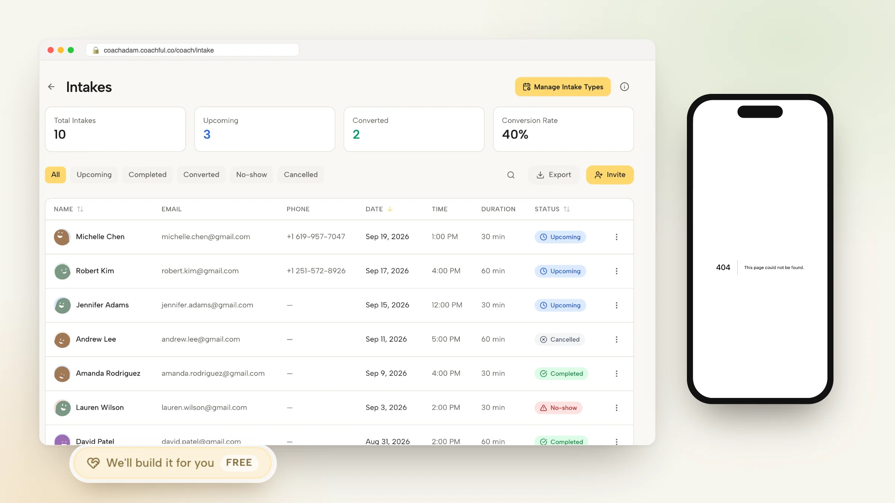Sort the table by Name column

69,209
